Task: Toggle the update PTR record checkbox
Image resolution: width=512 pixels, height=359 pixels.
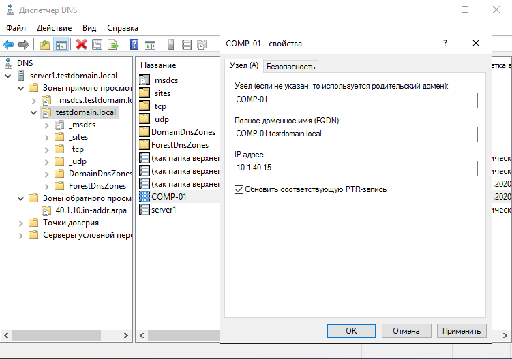Action: (239, 189)
